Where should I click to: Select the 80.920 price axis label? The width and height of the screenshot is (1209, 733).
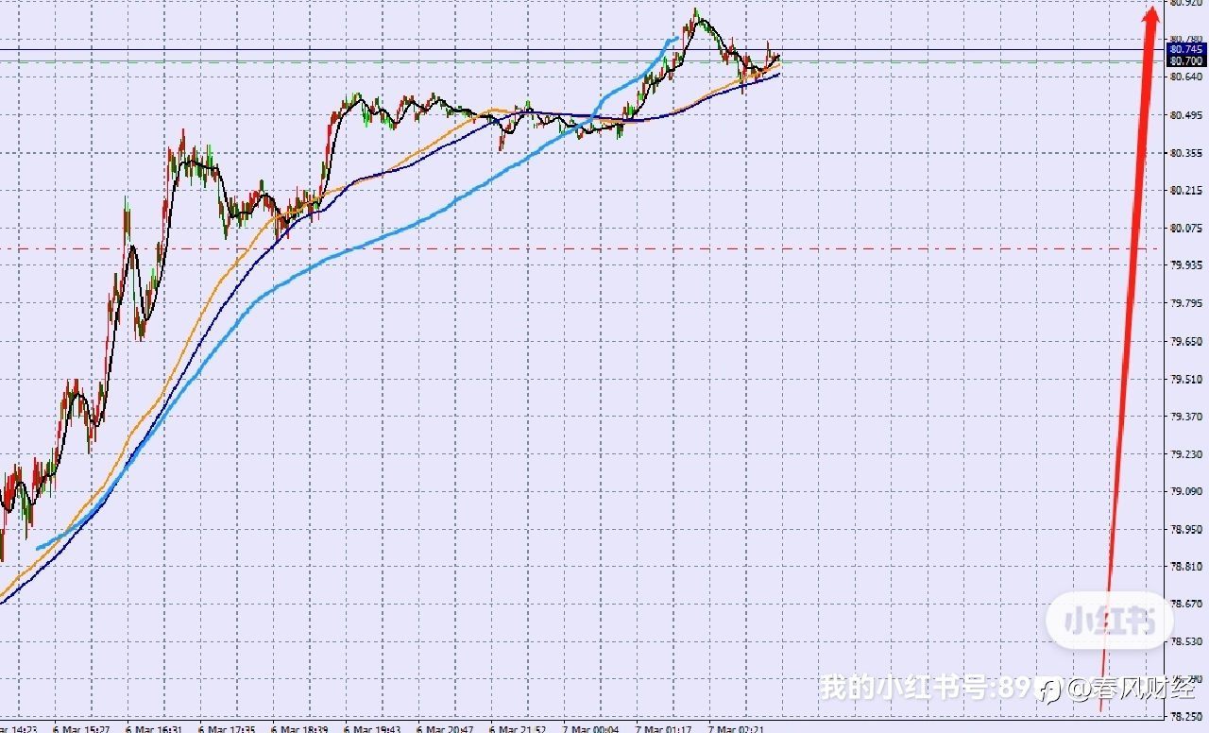click(1187, 3)
